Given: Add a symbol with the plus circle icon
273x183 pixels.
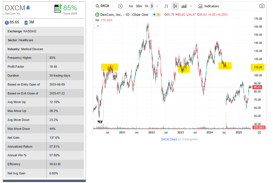Looking at the screenshot, I should 120,6.
